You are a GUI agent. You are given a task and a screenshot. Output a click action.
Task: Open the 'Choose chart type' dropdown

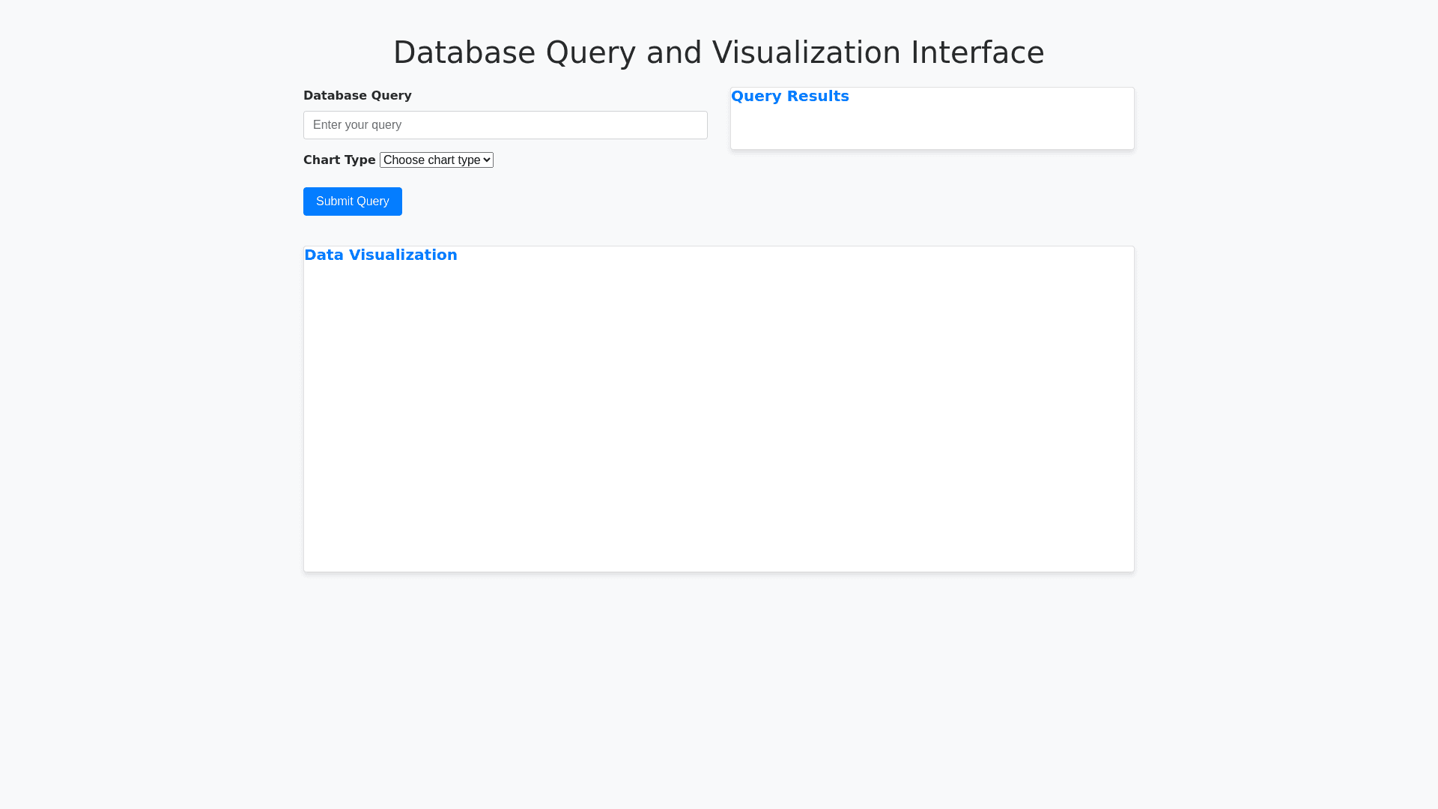[436, 160]
